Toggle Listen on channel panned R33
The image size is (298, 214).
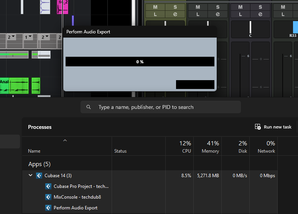283,14
